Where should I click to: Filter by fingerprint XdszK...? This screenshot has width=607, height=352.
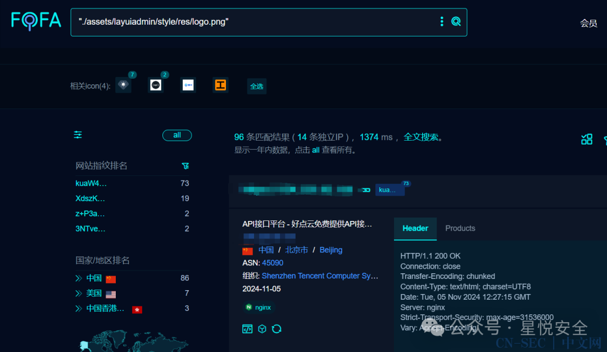point(90,198)
